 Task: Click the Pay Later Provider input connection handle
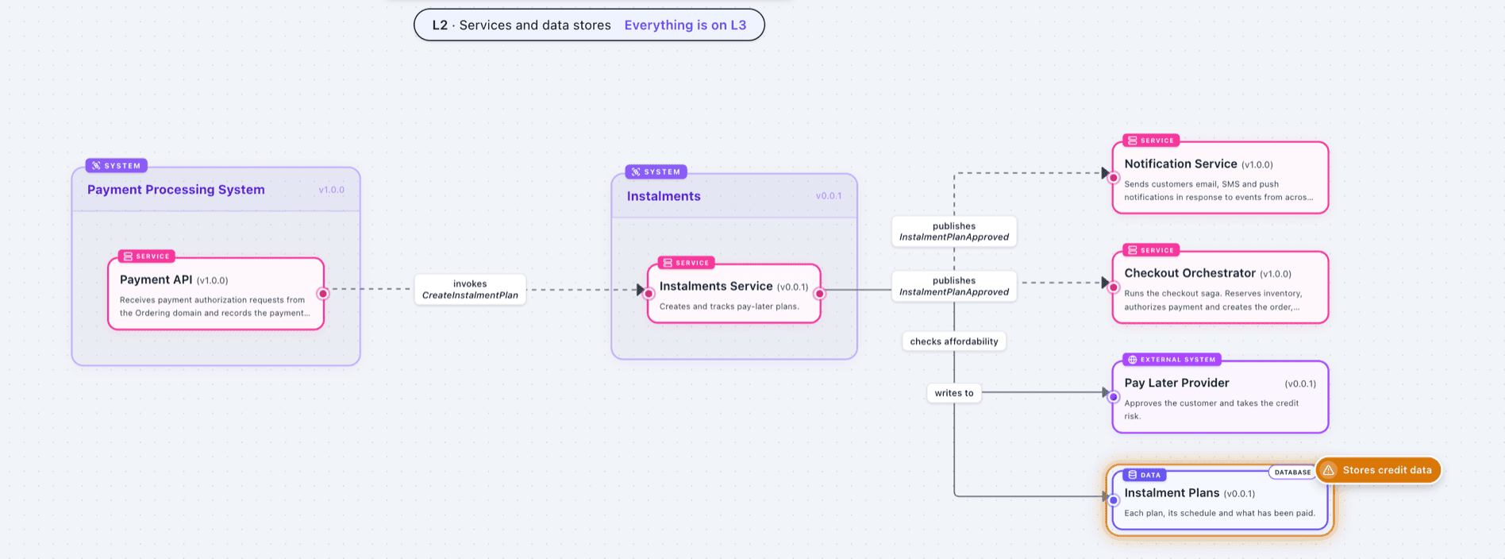pyautogui.click(x=1114, y=397)
